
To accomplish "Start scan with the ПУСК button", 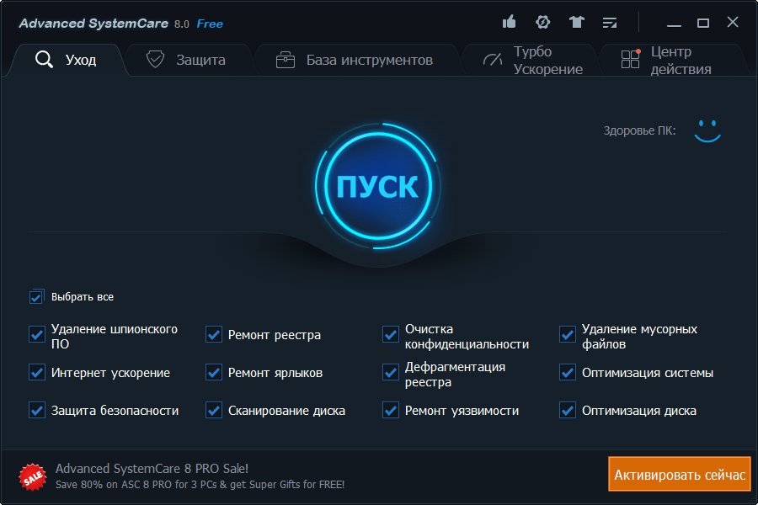I will [x=377, y=186].
